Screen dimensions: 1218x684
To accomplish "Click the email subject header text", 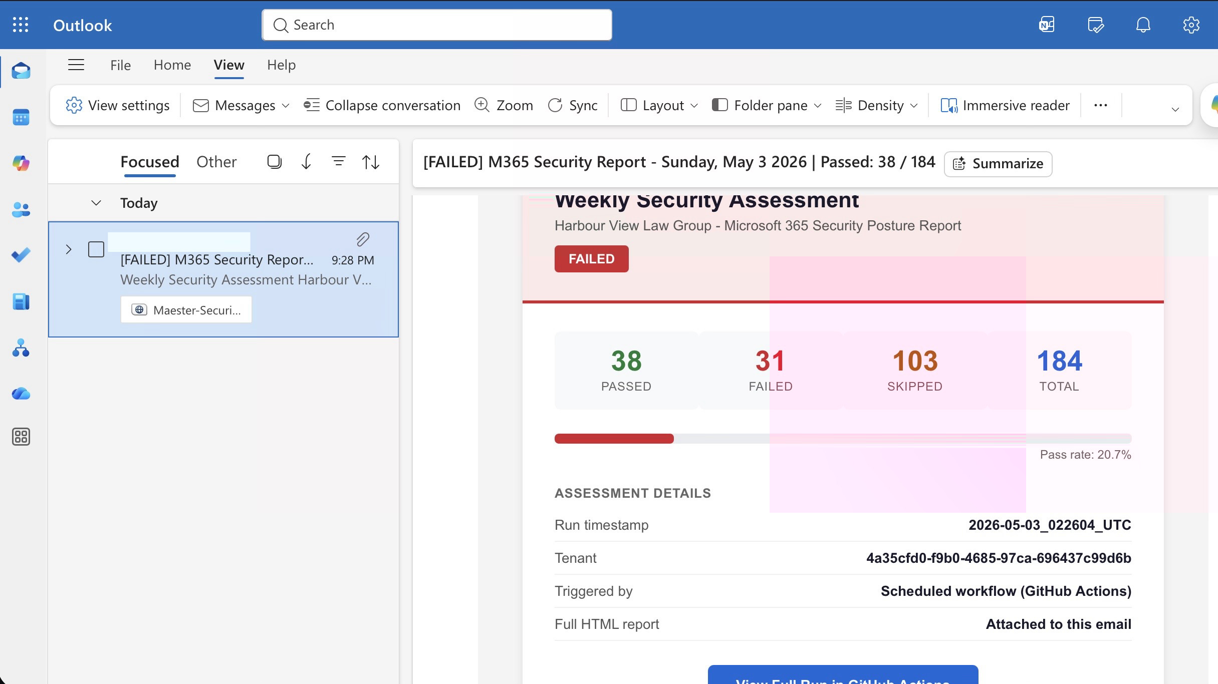I will pos(679,162).
